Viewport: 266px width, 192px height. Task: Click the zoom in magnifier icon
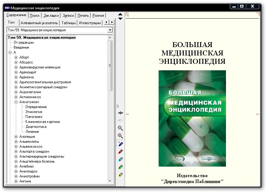click(120, 136)
